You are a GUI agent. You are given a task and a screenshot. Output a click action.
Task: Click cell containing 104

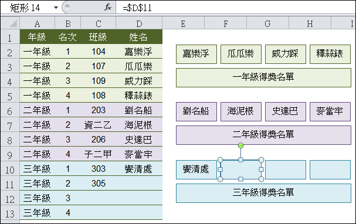[x=99, y=52]
